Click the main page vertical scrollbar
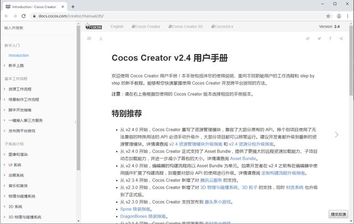This screenshot has height=224, width=354. pyautogui.click(x=351, y=60)
